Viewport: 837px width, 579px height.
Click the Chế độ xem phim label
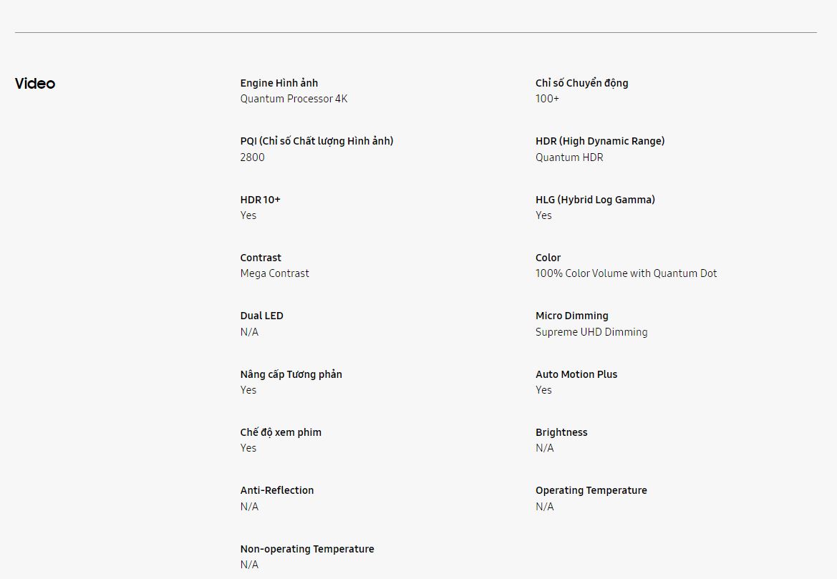click(x=281, y=432)
